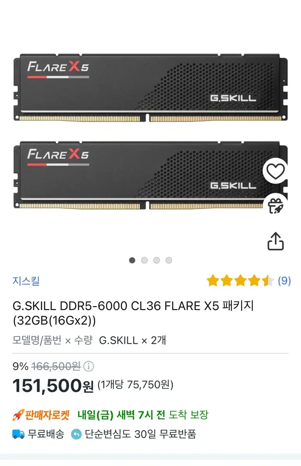
Task: Open the share icon
Action: (x=276, y=241)
